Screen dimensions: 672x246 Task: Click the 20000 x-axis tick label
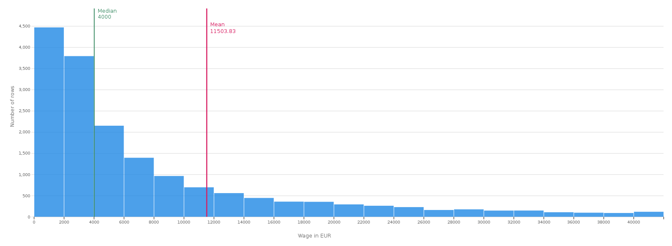click(x=334, y=222)
